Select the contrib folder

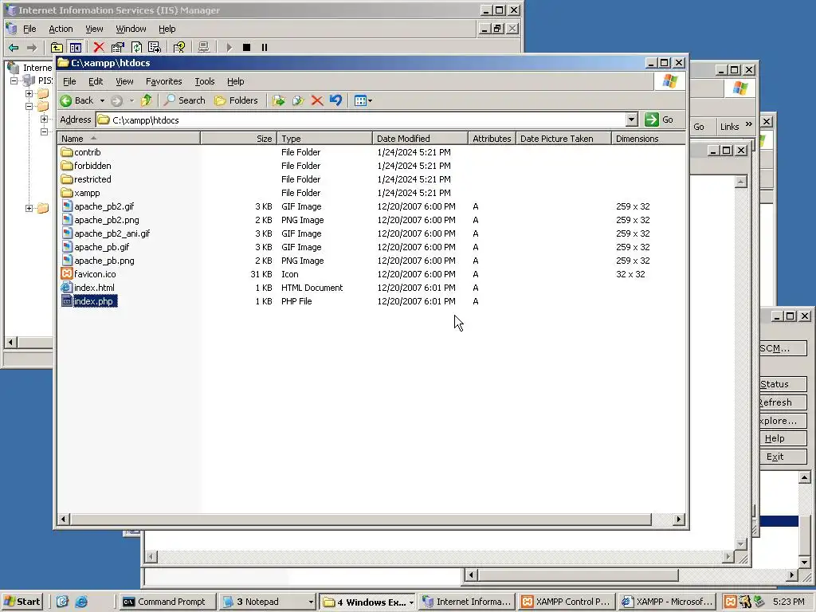(x=81, y=152)
